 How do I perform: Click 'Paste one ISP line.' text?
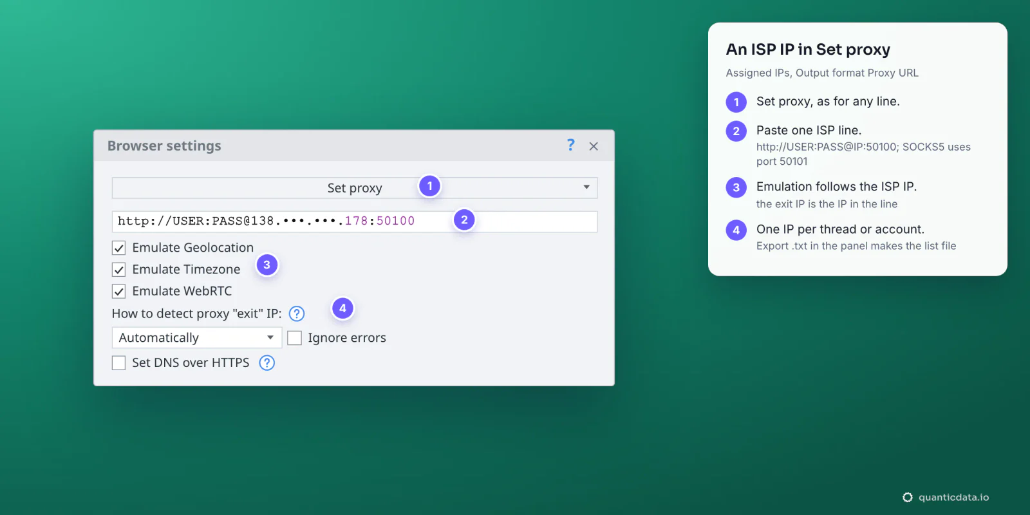coord(809,130)
